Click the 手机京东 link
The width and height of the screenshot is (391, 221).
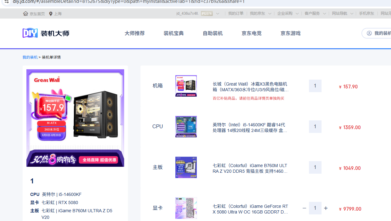[366, 13]
